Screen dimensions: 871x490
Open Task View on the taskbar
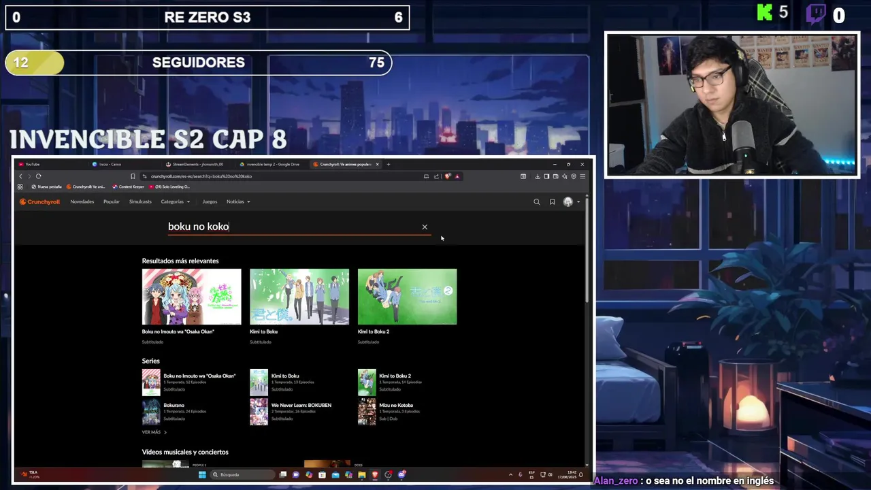(282, 474)
